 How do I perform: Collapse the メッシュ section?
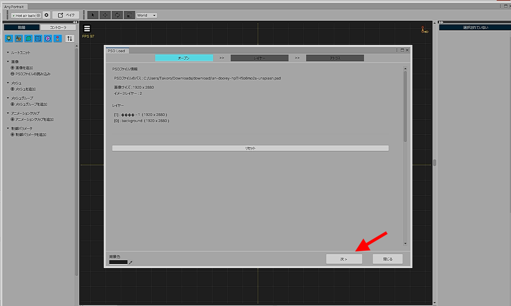tap(8, 83)
